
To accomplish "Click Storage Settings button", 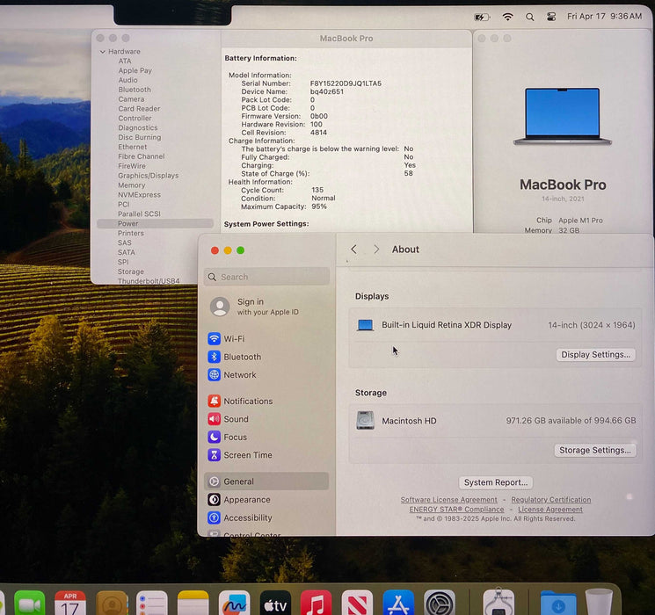I will pos(595,450).
